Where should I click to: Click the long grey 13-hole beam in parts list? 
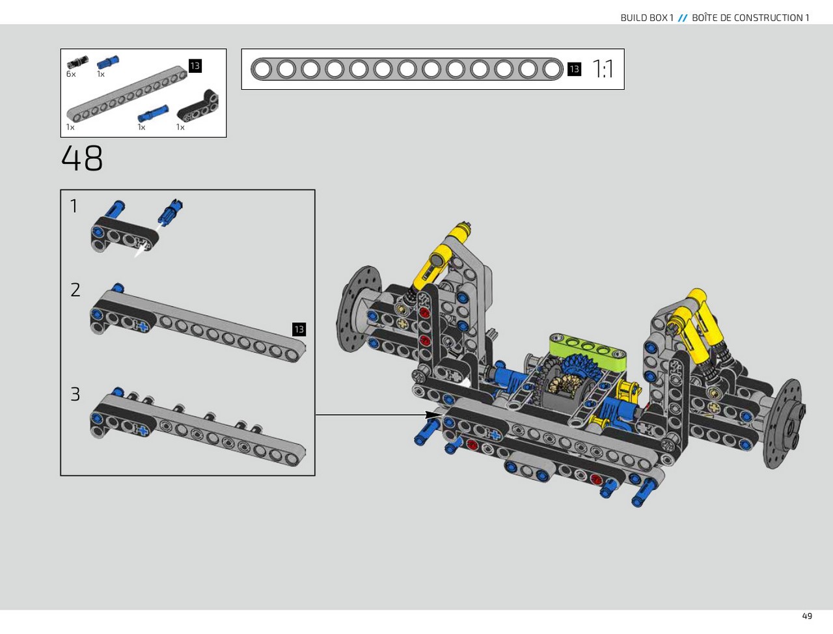point(127,94)
